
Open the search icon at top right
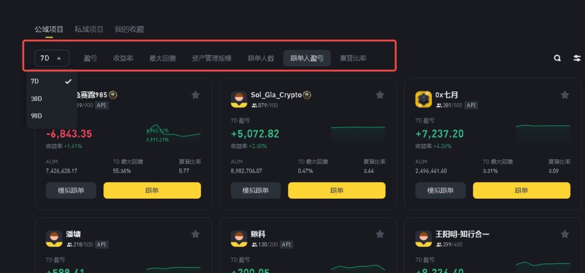(x=557, y=58)
